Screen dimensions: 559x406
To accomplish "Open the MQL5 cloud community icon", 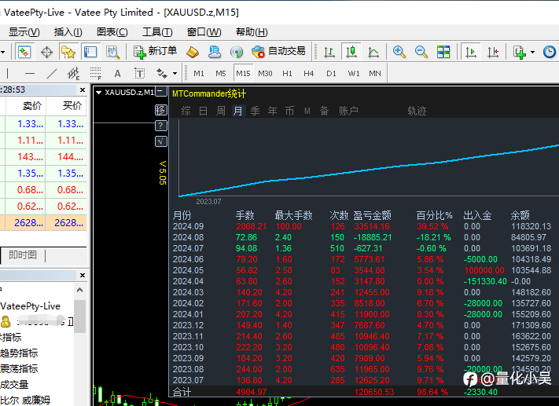I will coord(215,53).
